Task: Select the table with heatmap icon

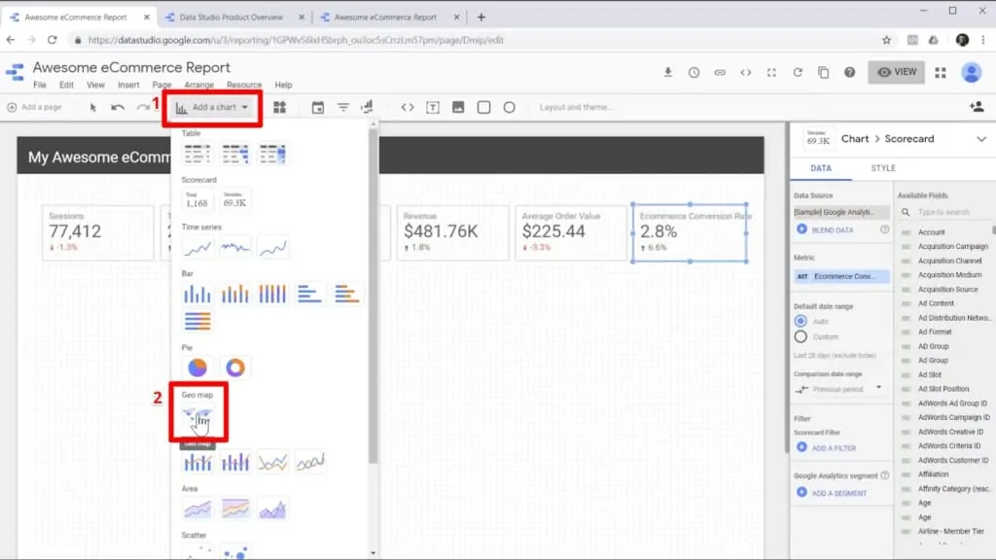Action: pos(272,154)
